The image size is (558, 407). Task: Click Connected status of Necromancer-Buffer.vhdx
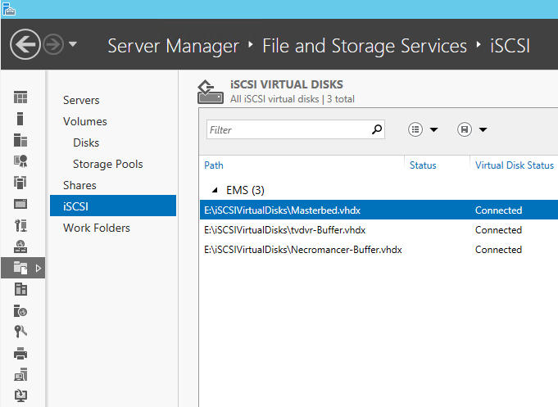pyautogui.click(x=498, y=250)
